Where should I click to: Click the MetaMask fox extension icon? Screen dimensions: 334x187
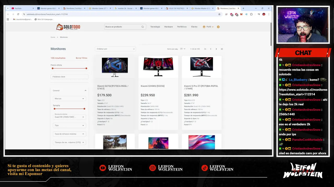pos(241,14)
